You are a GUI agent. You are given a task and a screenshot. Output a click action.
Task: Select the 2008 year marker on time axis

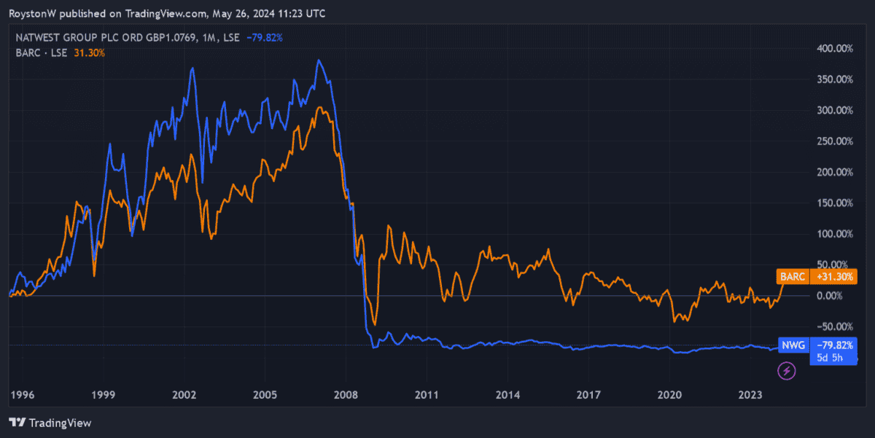tap(346, 395)
